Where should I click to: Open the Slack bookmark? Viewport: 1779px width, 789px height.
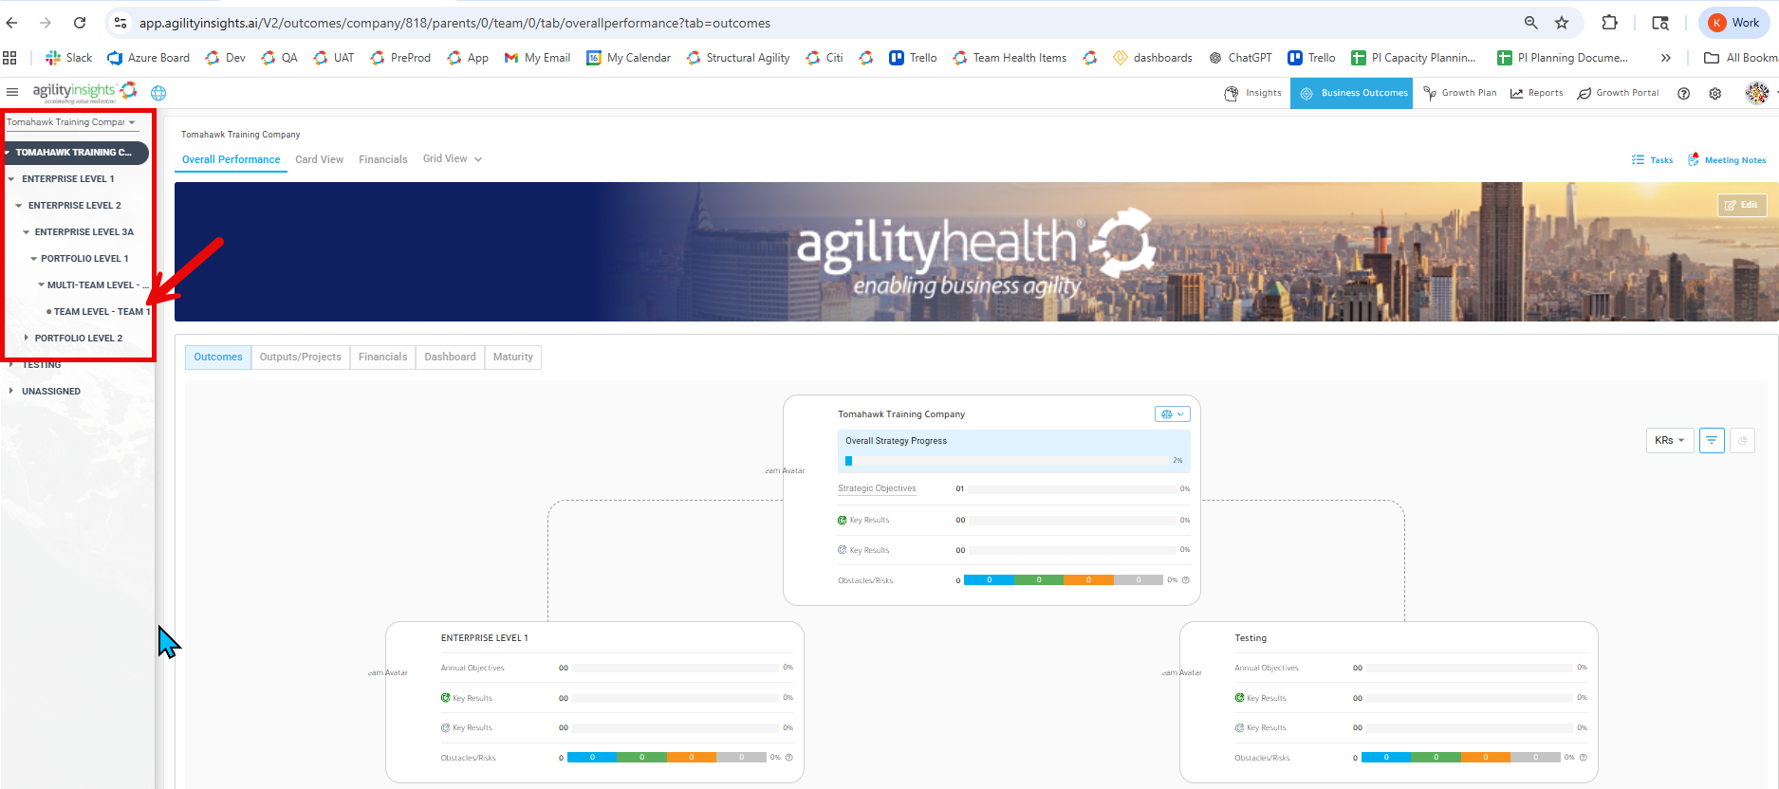[x=69, y=58]
